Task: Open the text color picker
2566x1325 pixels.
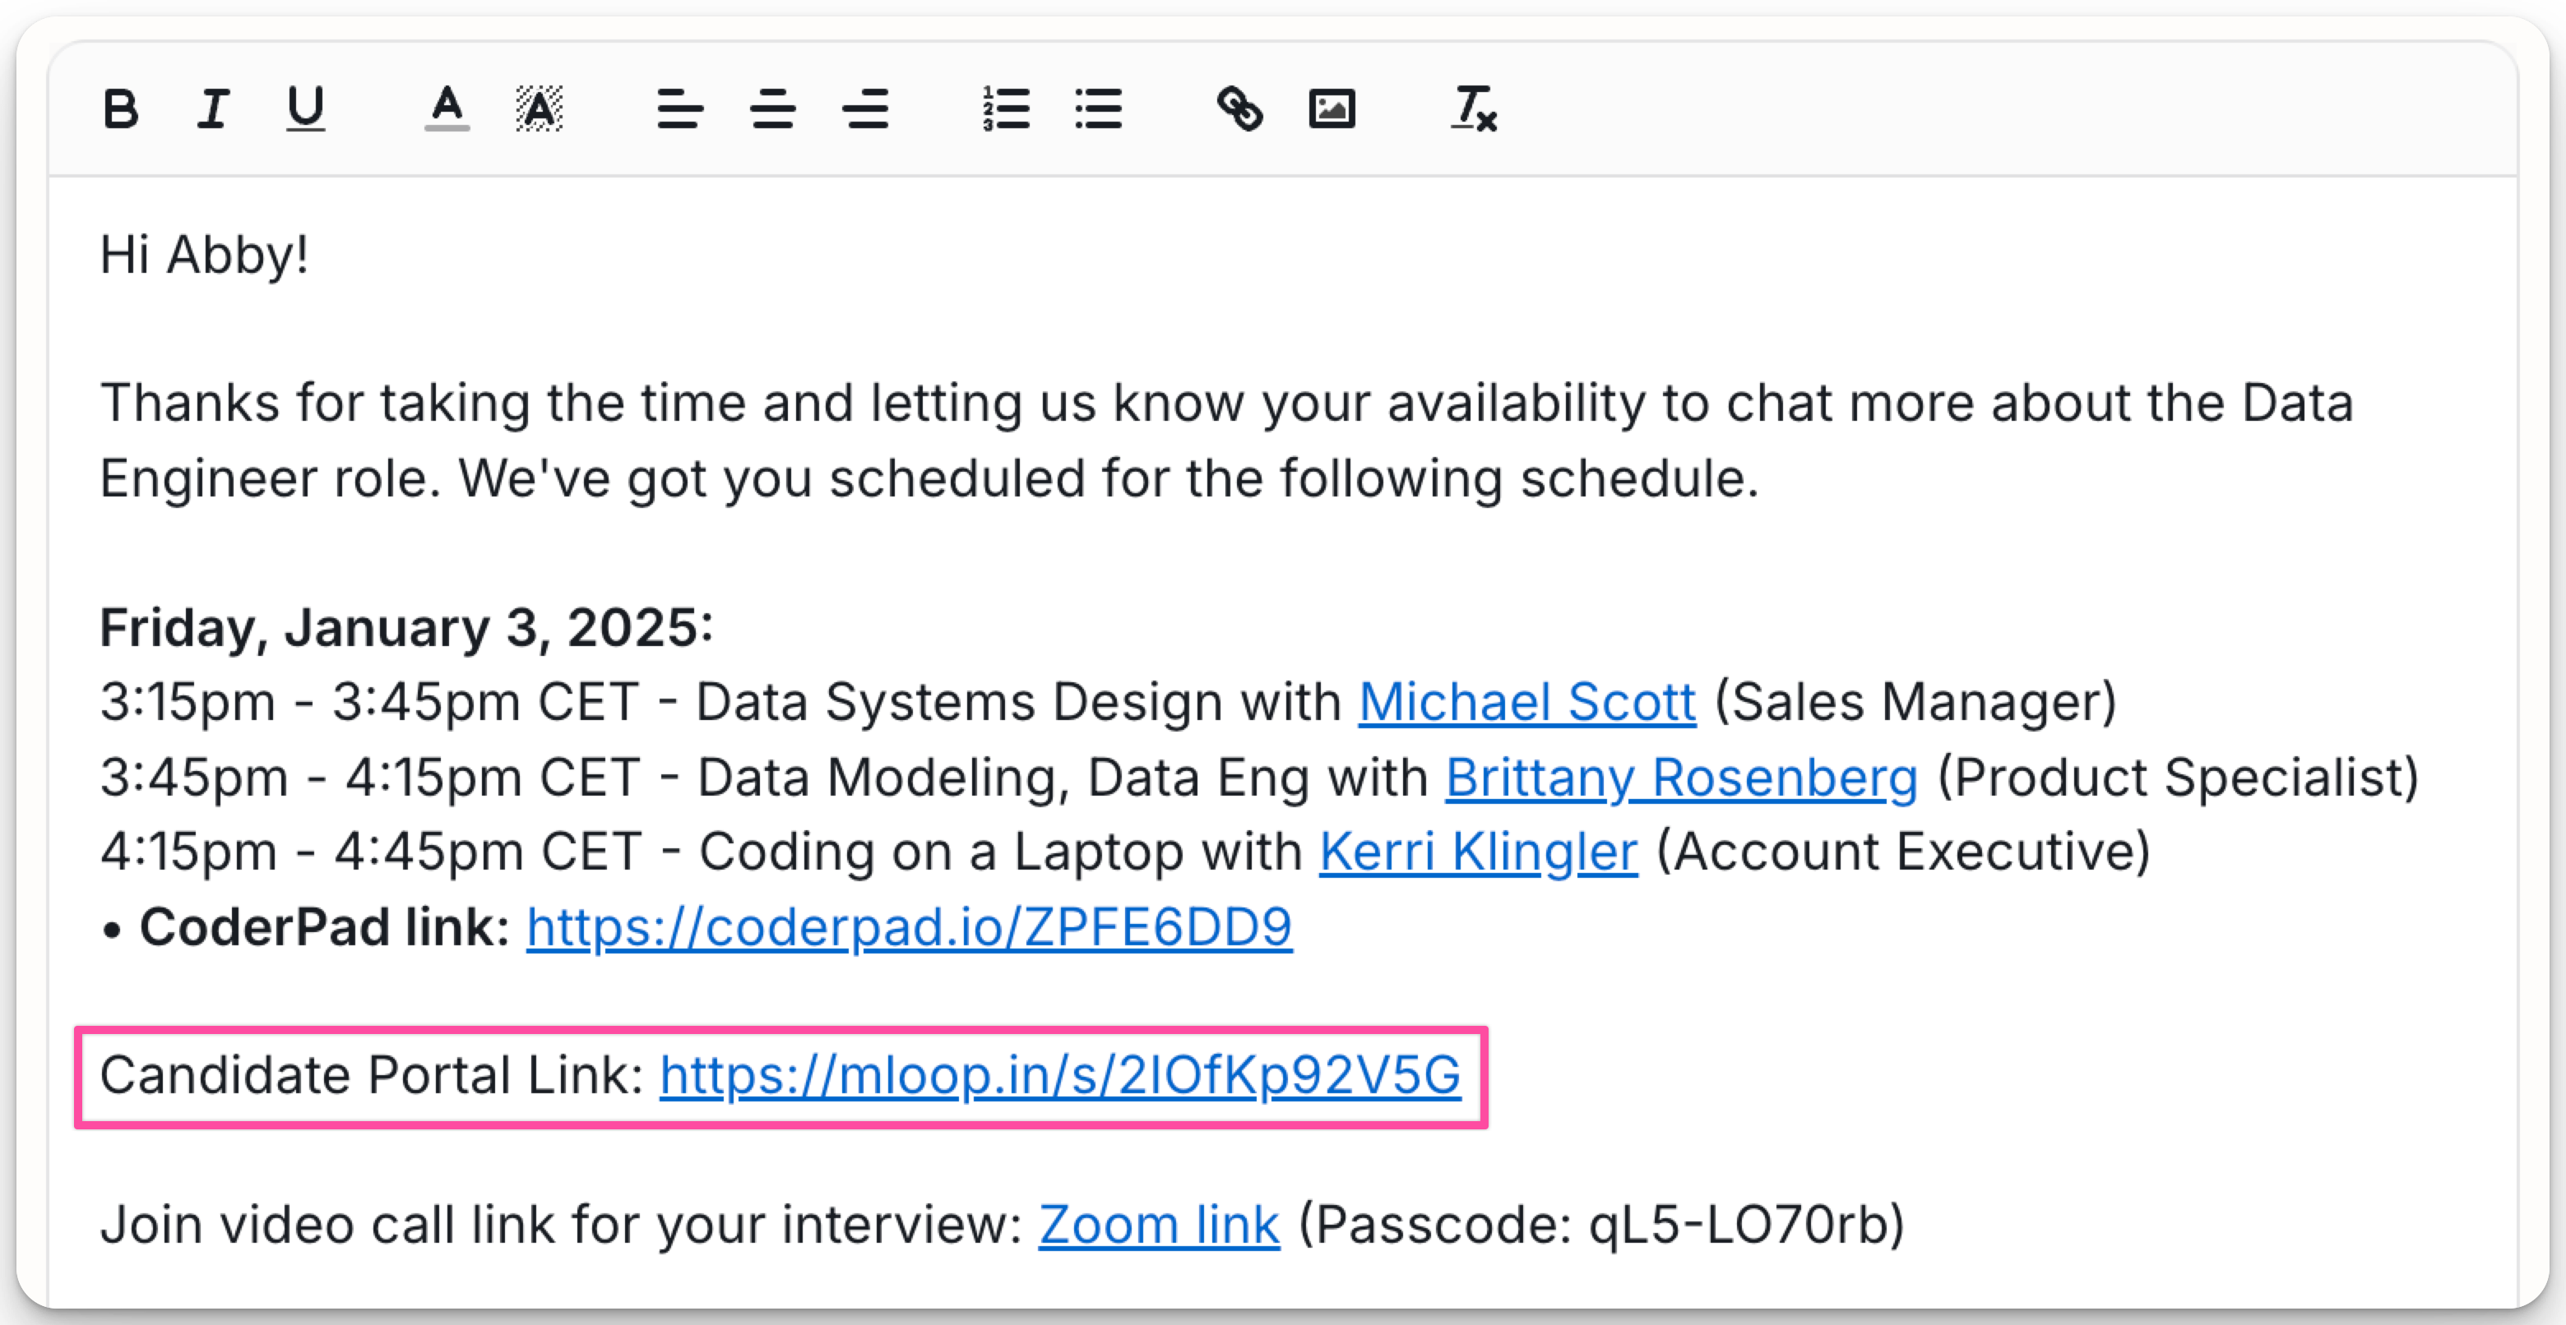Action: tap(447, 108)
